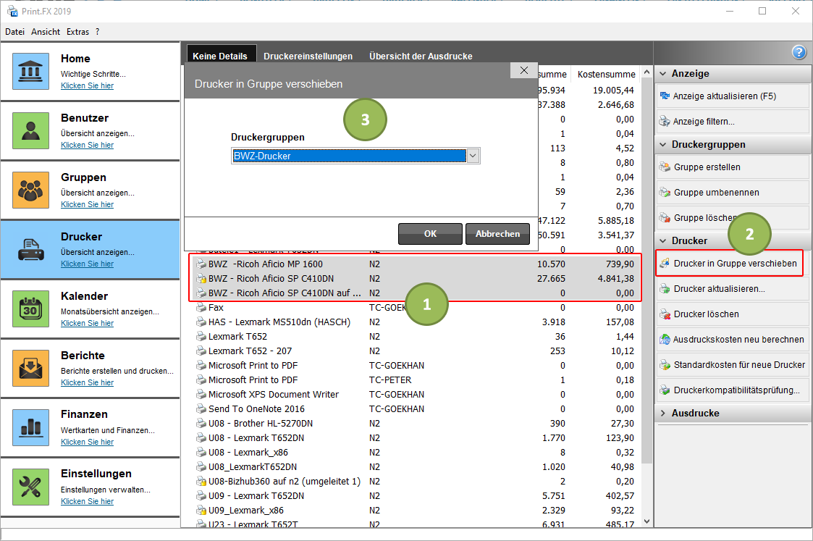Click the Kalender 'Klicken Sie hier' link
Image resolution: width=813 pixels, height=541 pixels.
87,323
